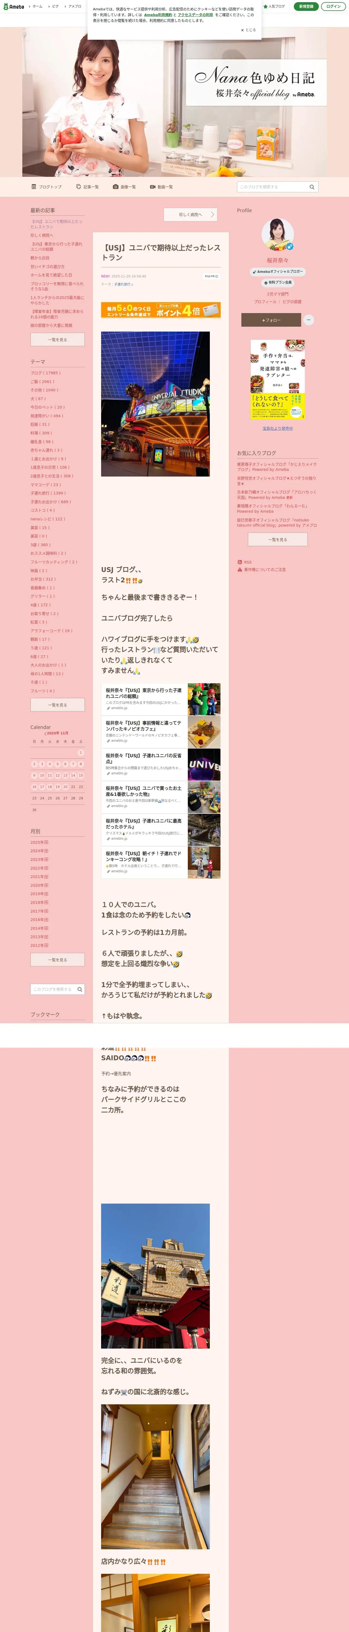349x1632 pixels.
Task: Close the cookie notice with とじる
Action: [x=248, y=30]
